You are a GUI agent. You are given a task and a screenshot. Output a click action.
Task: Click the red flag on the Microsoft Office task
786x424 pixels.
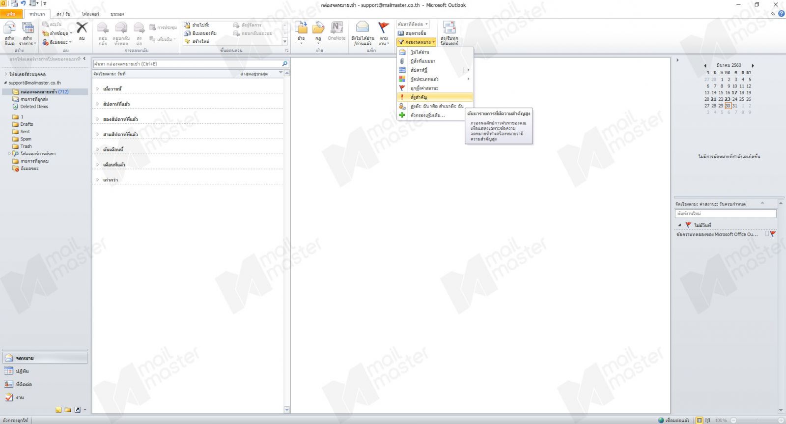[x=773, y=234]
